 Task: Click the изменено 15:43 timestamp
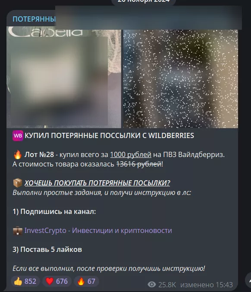[207, 285]
